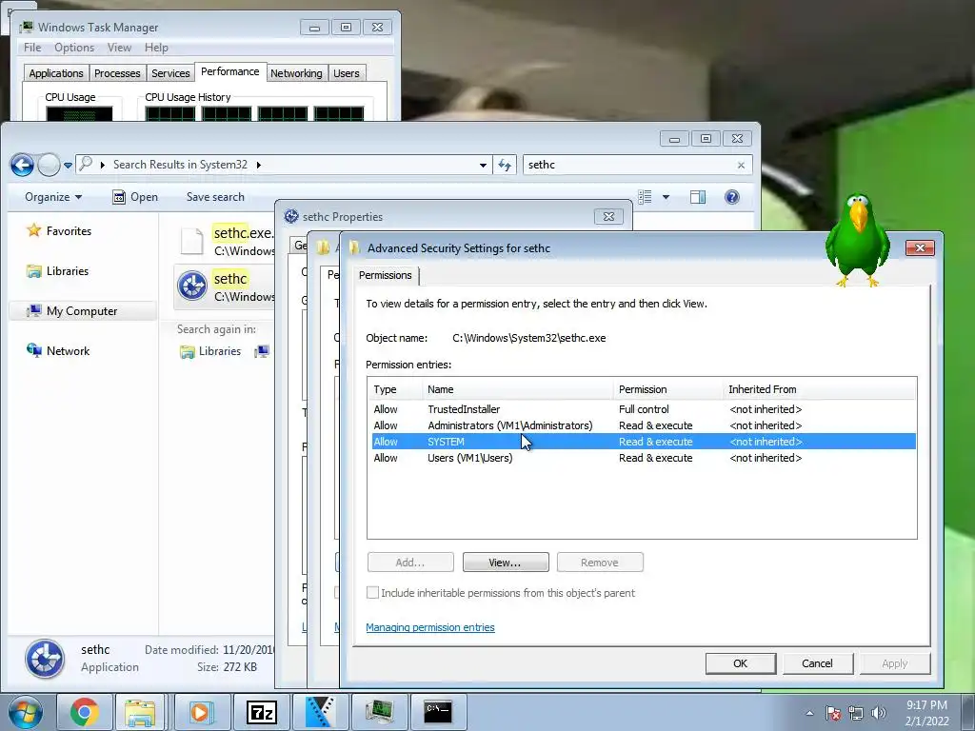Open Managing permission entries link
Image resolution: width=975 pixels, height=731 pixels.
coord(430,627)
